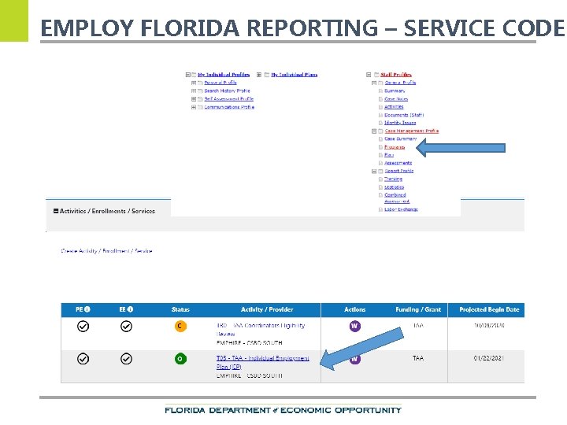This screenshot has height=425, width=567.
Task: Click the EE column info icon
Action: [130, 309]
